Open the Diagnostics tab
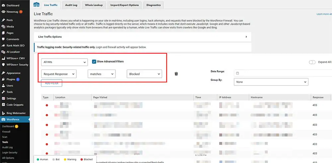The image size is (332, 163). [x=153, y=5]
